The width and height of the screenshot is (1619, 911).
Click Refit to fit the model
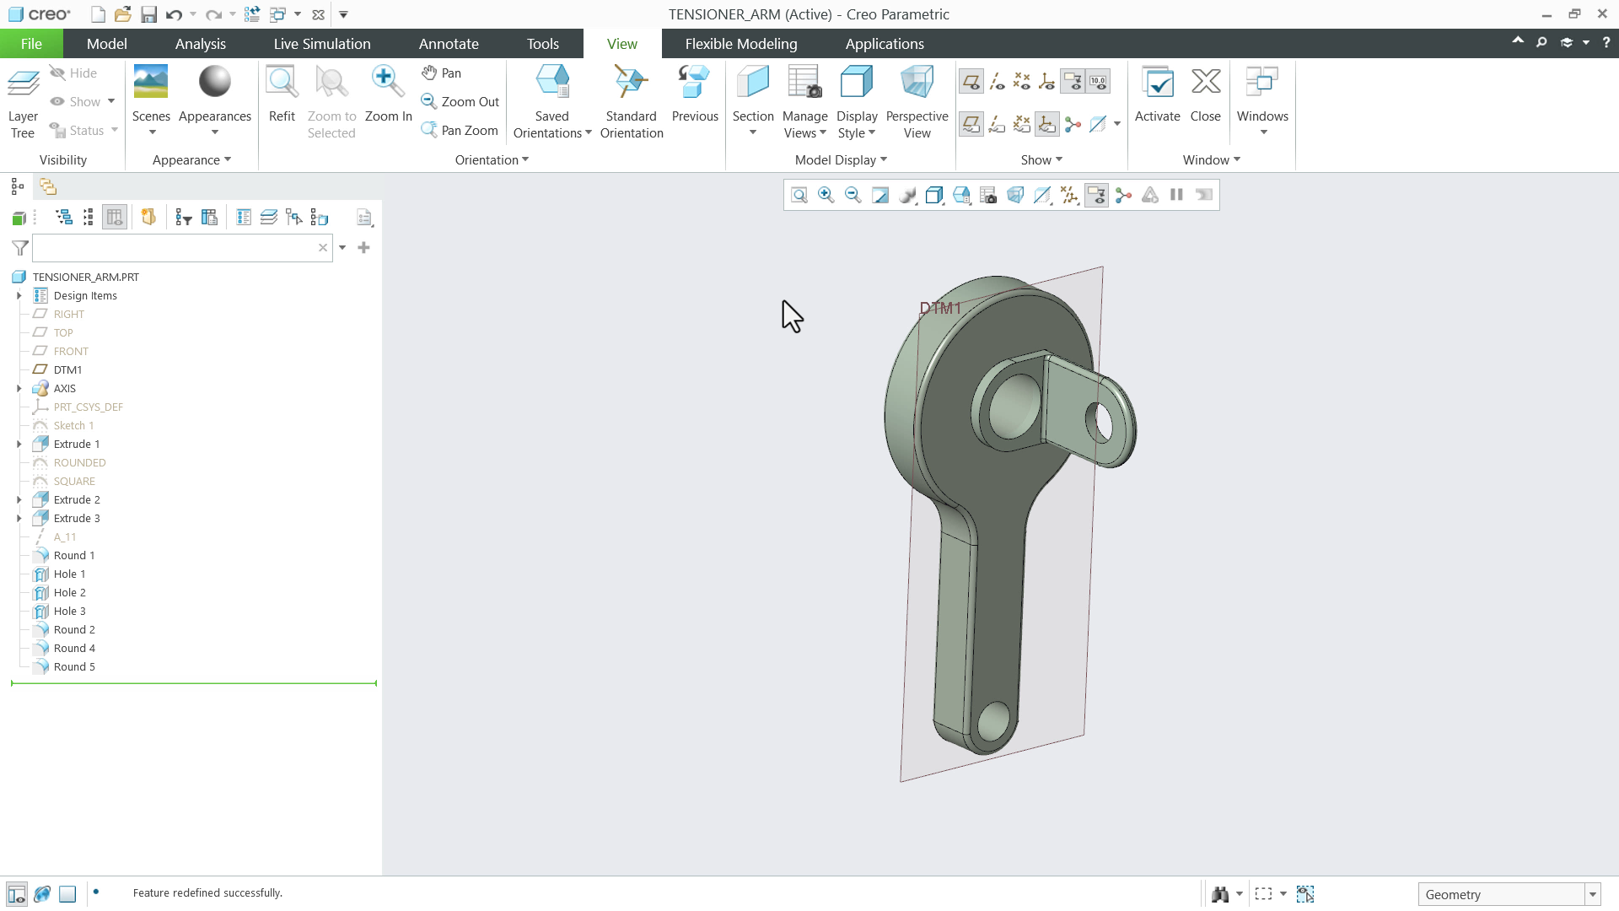(x=282, y=93)
